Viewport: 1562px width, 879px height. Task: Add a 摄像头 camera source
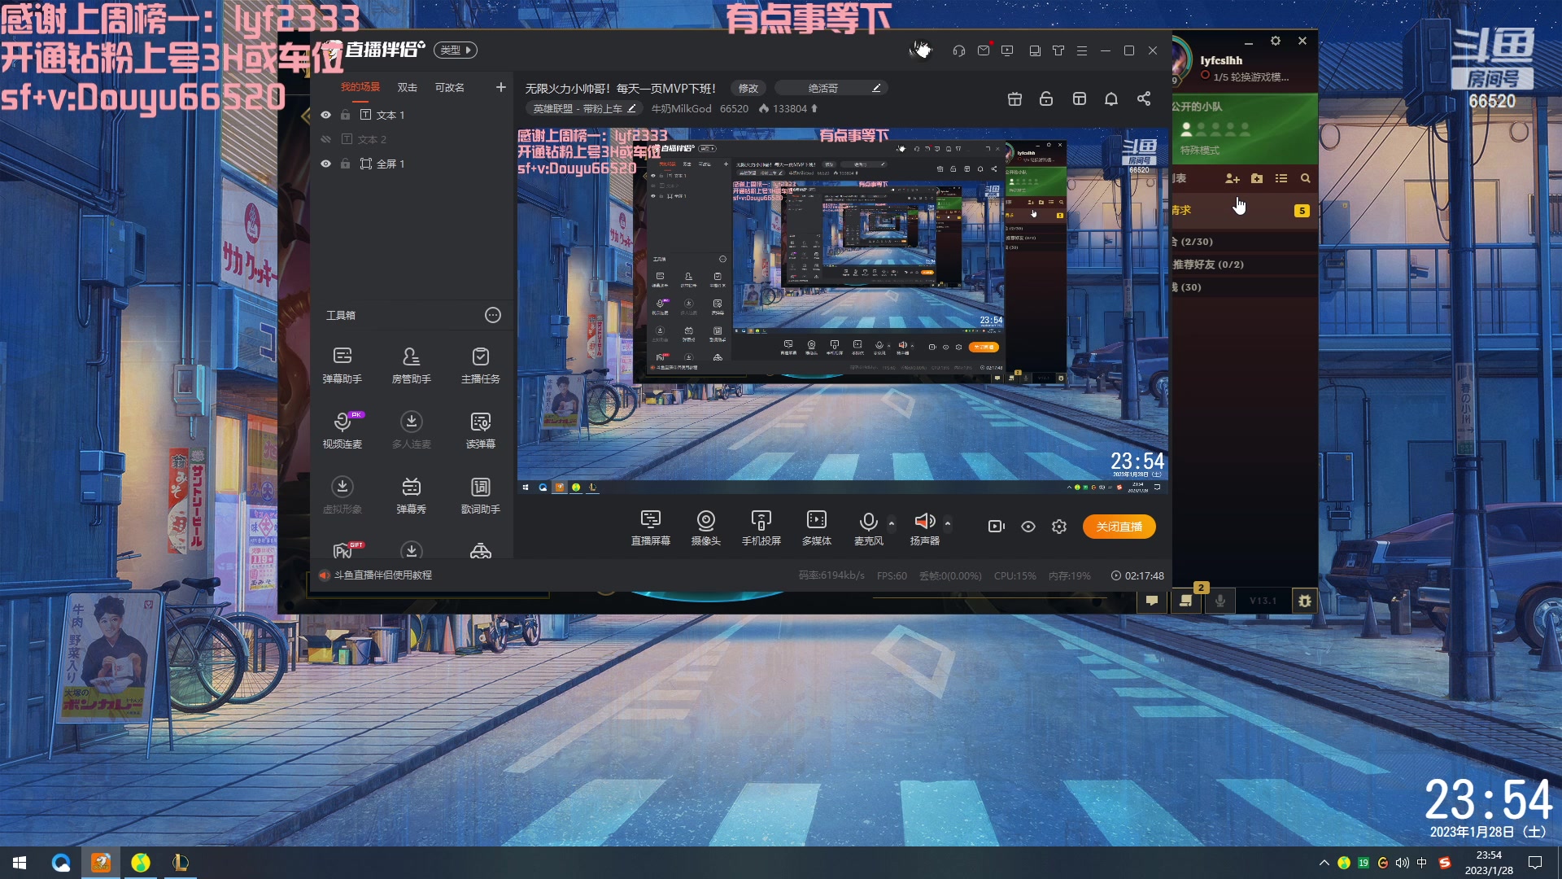706,527
